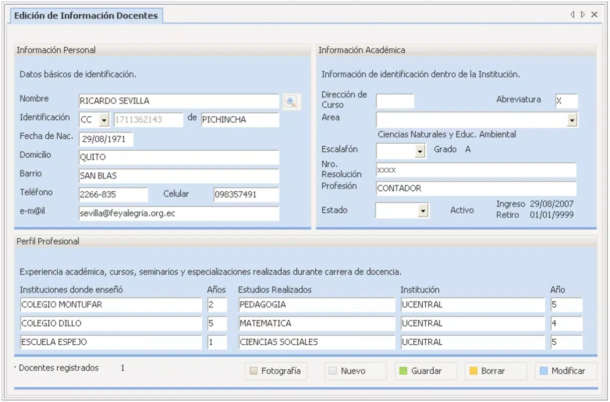Click the UCENTRAL field in CIENCIAS SOCIALES row
Image resolution: width=610 pixels, height=402 pixels.
(x=472, y=342)
